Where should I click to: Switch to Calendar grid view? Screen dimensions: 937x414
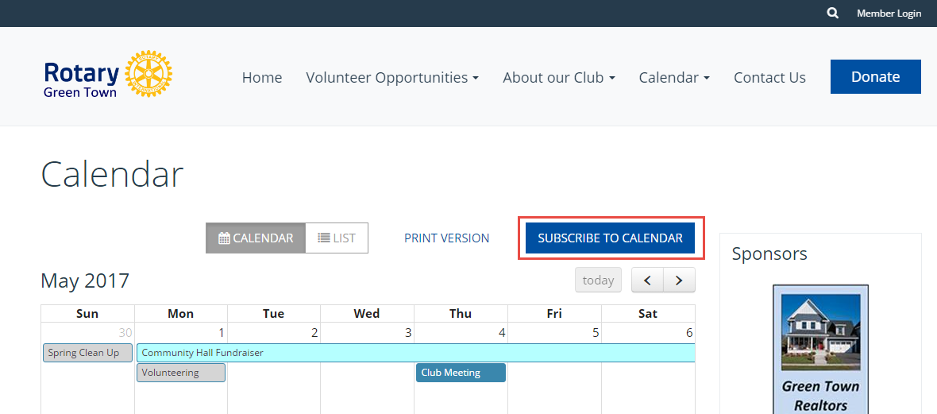(256, 238)
